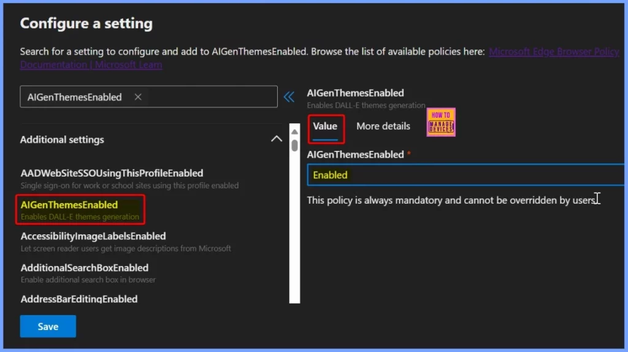
Task: Select AADWebSiteSSOUsingThisProfileEnabled setting
Action: (130, 178)
